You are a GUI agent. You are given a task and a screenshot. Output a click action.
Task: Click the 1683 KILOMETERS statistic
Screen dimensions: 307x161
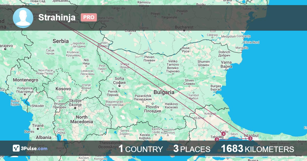tap(257, 149)
